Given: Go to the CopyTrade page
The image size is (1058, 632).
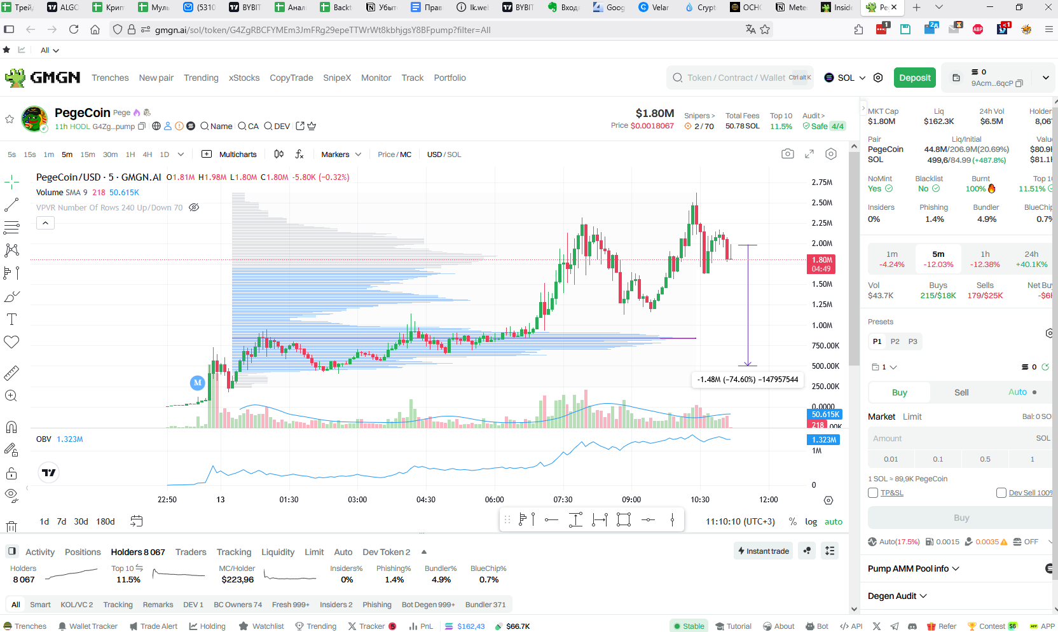Looking at the screenshot, I should click(291, 78).
